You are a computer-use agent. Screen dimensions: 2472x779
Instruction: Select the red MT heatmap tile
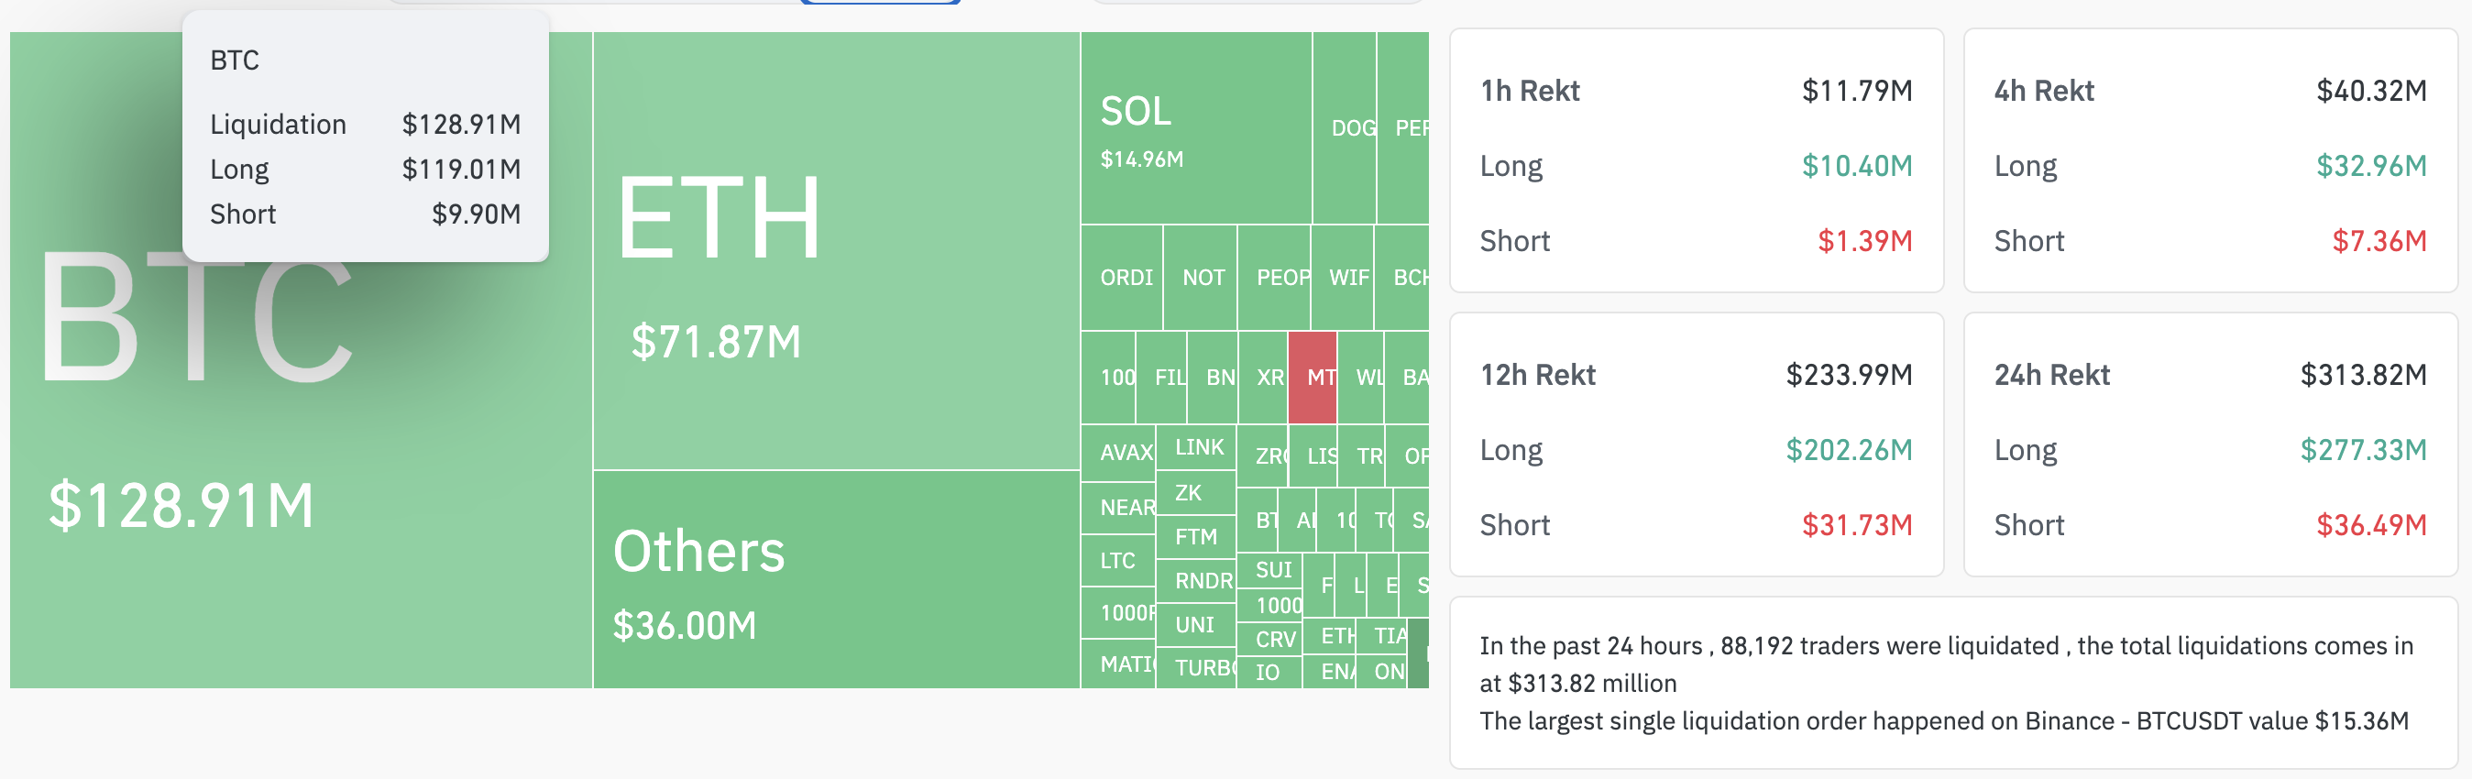click(1312, 377)
